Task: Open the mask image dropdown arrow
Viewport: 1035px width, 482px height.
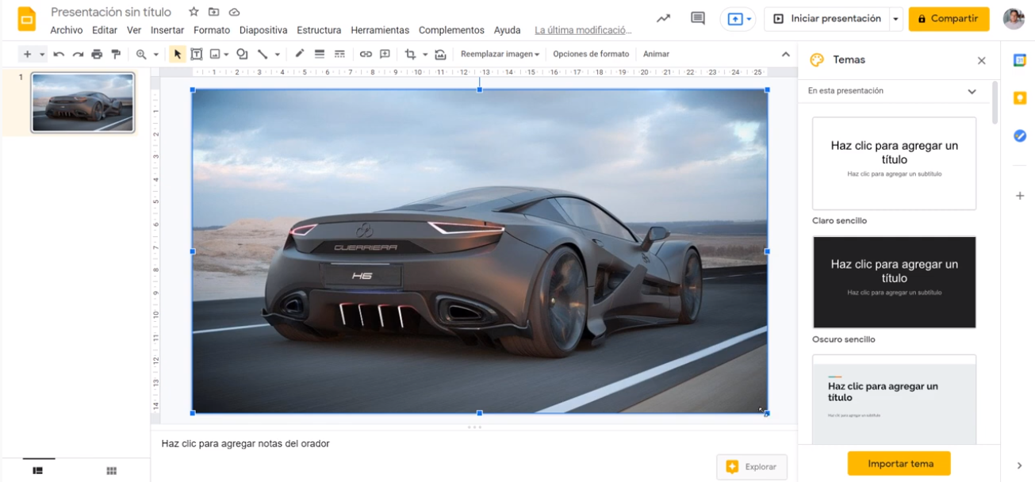Action: point(425,55)
